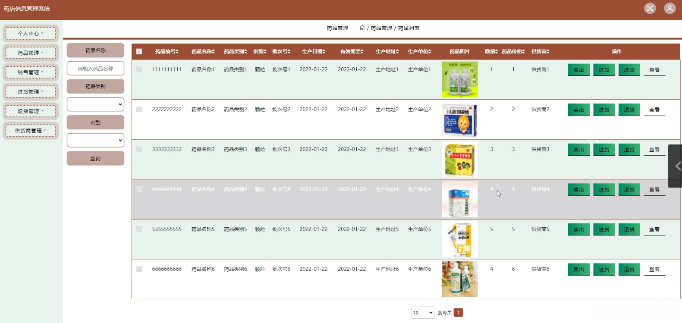682x323 pixels.
Task: Open the user profile icon in header
Action: click(x=670, y=8)
